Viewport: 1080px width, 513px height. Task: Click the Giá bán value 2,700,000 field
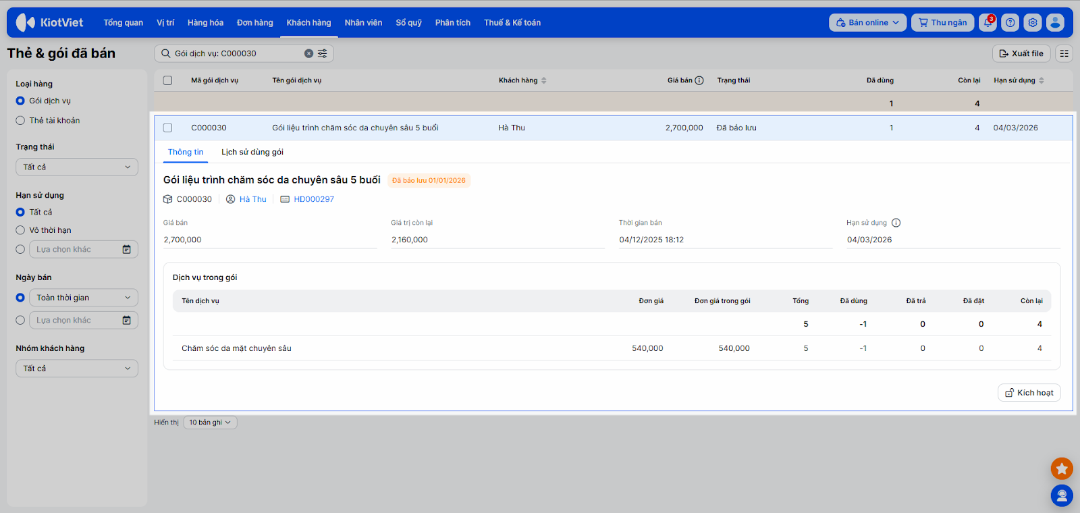270,240
